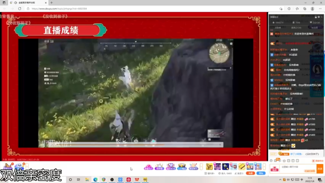The width and height of the screenshot is (325, 183).
Task: Select the blue card gift icon
Action: click(x=250, y=166)
